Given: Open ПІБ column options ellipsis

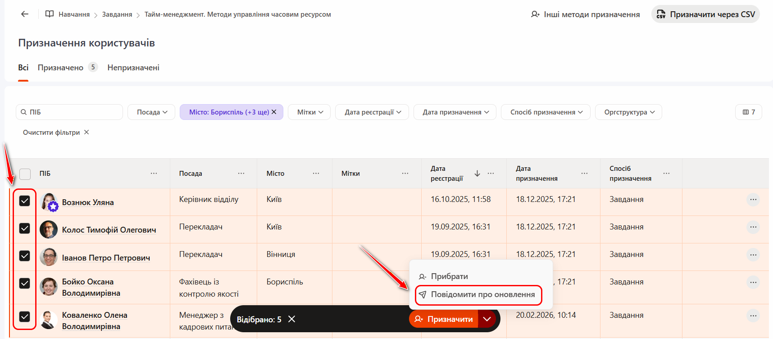Looking at the screenshot, I should click(x=154, y=174).
